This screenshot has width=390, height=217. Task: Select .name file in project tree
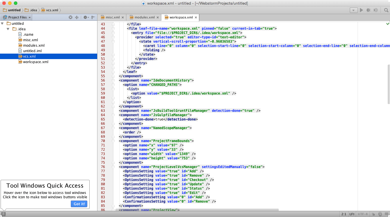click(x=28, y=35)
